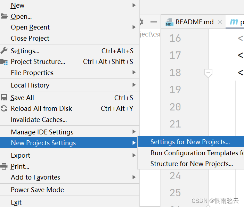Expand Open Recent submenu arrow
244x207 pixels.
coord(134,27)
